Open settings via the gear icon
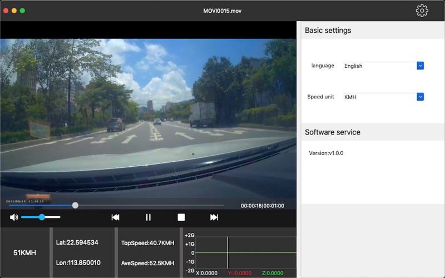 [422, 11]
